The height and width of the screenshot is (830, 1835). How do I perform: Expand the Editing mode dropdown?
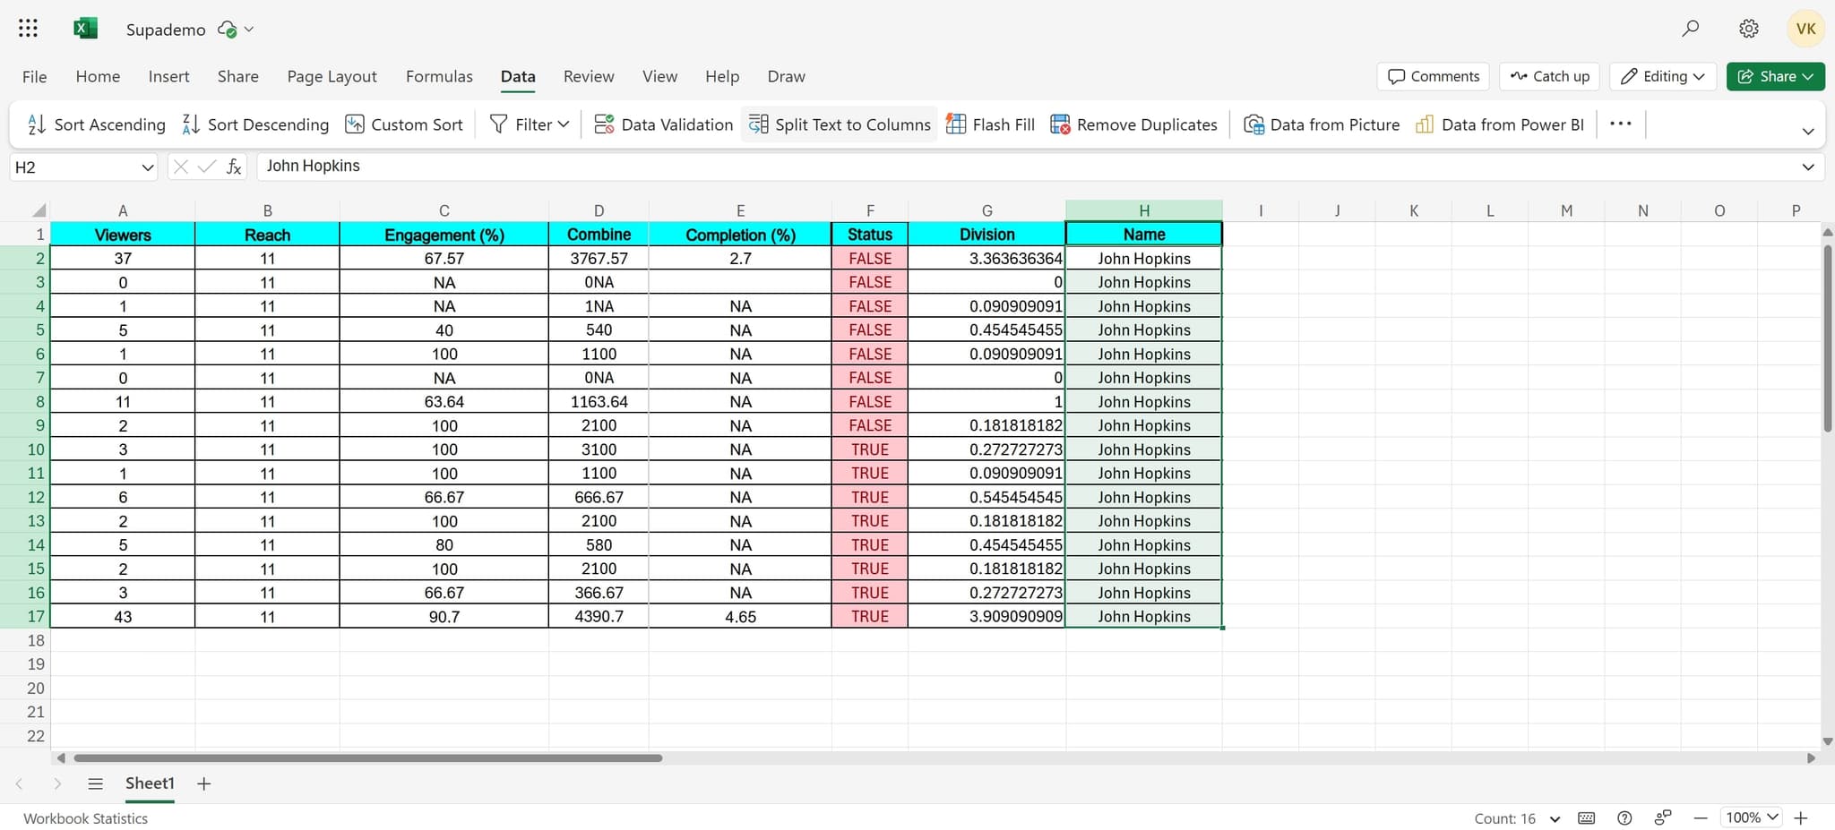[1662, 76]
